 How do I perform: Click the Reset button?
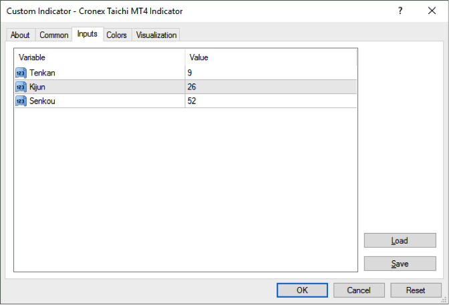416,290
